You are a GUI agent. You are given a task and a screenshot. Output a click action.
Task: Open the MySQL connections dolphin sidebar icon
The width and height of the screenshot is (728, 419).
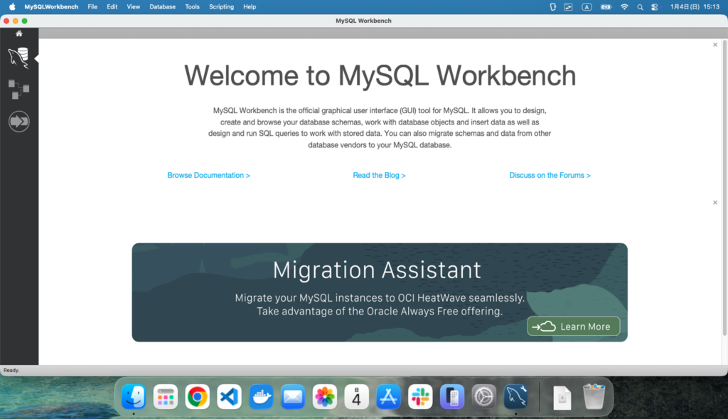[x=18, y=58]
